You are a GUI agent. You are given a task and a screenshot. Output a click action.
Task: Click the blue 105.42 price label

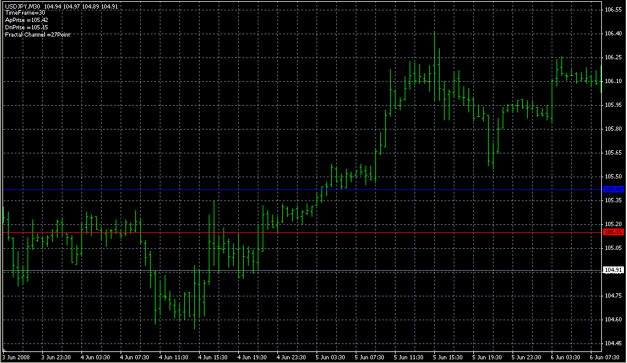[x=613, y=189]
